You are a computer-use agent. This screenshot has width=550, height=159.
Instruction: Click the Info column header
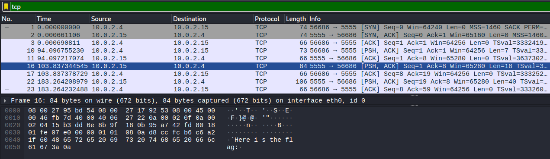tap(428, 19)
